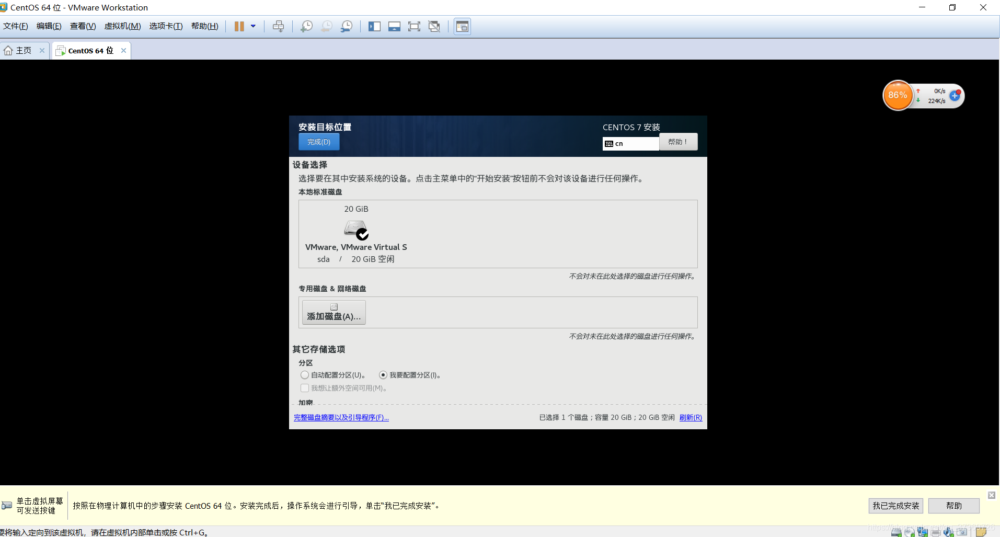Select the cn keyboard layout field

point(631,143)
